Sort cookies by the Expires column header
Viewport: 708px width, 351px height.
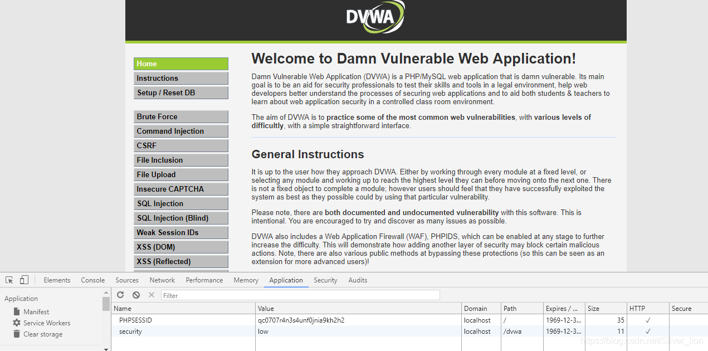click(x=564, y=308)
